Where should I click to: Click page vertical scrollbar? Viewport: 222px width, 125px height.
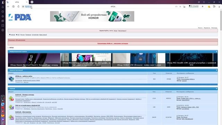[x=221, y=20]
